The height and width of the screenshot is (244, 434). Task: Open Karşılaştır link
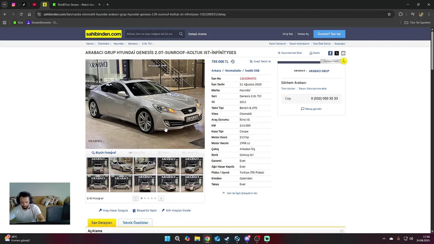(340, 44)
